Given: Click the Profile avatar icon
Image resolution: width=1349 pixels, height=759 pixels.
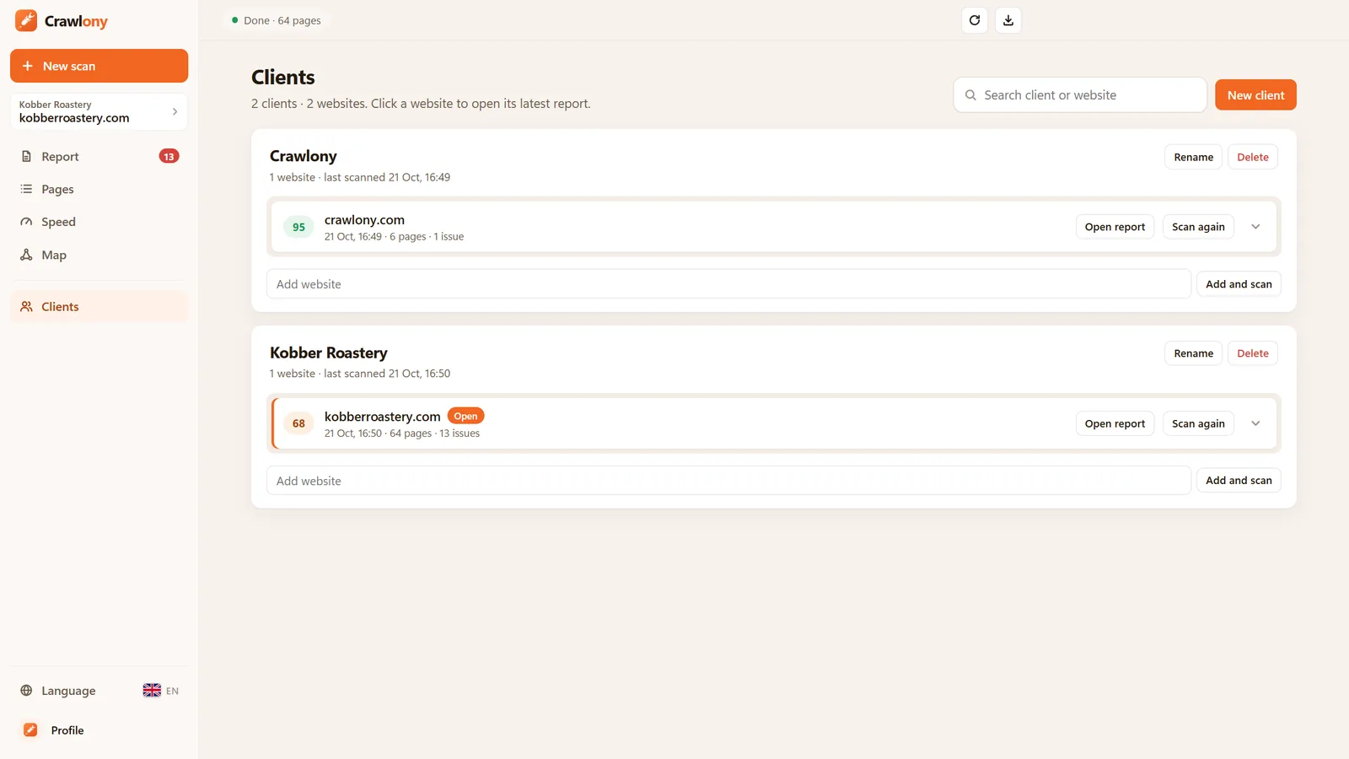Looking at the screenshot, I should coord(30,730).
